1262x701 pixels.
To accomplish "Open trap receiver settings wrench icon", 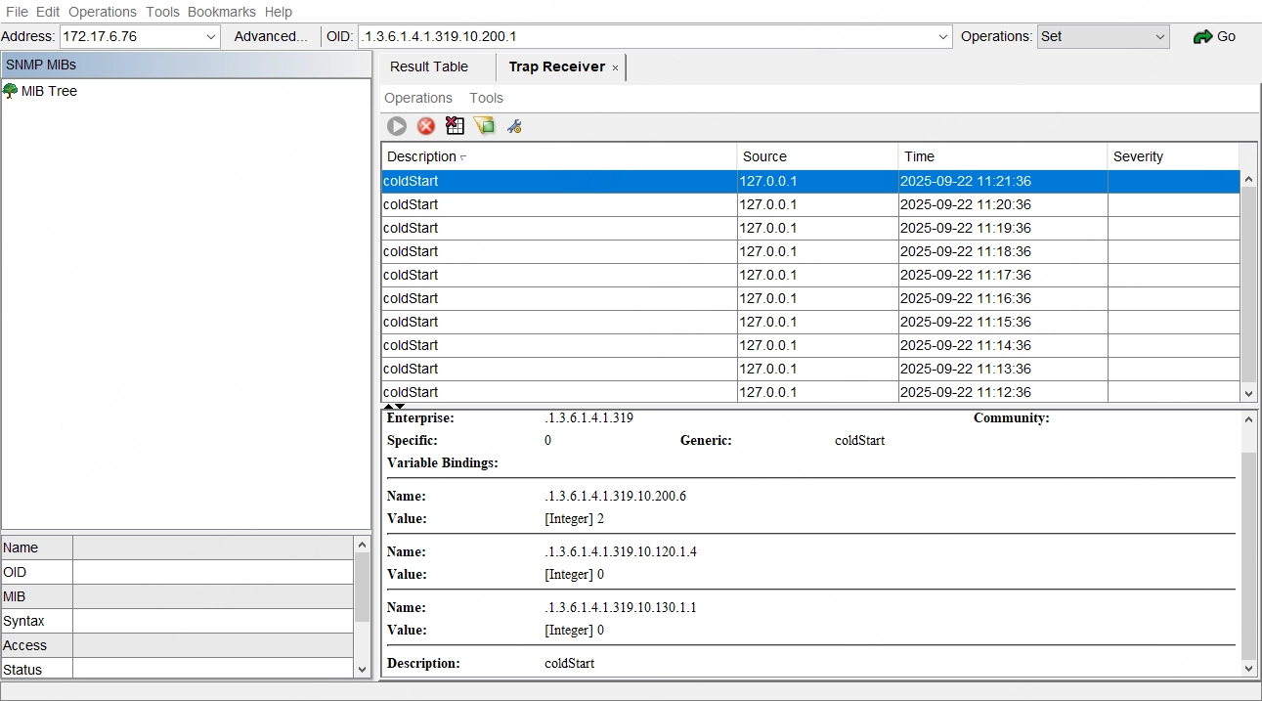I will [513, 126].
